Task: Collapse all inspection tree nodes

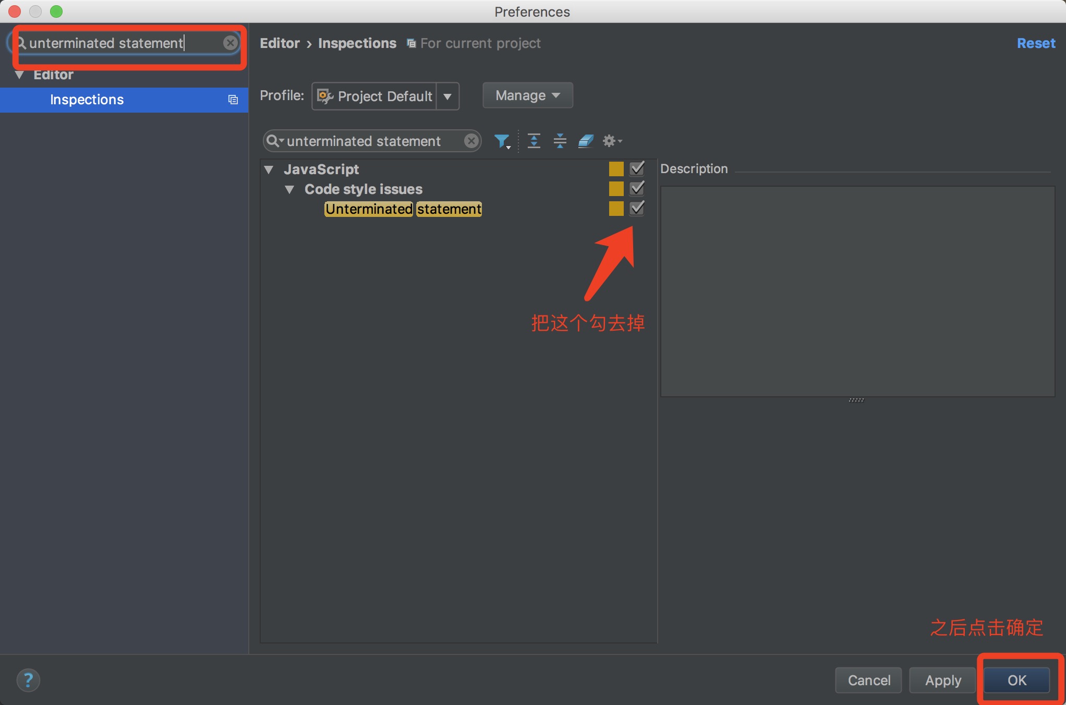Action: click(560, 141)
